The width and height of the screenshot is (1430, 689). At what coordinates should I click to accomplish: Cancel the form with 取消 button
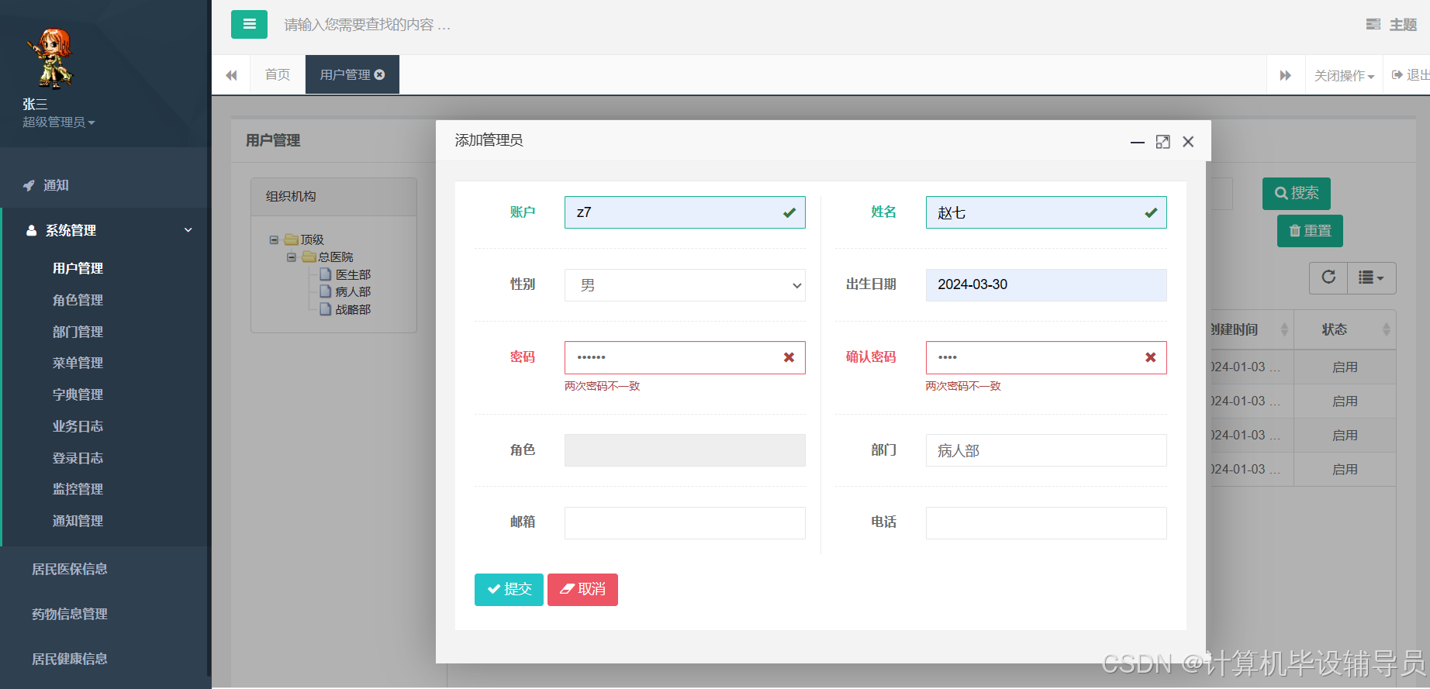coord(582,590)
